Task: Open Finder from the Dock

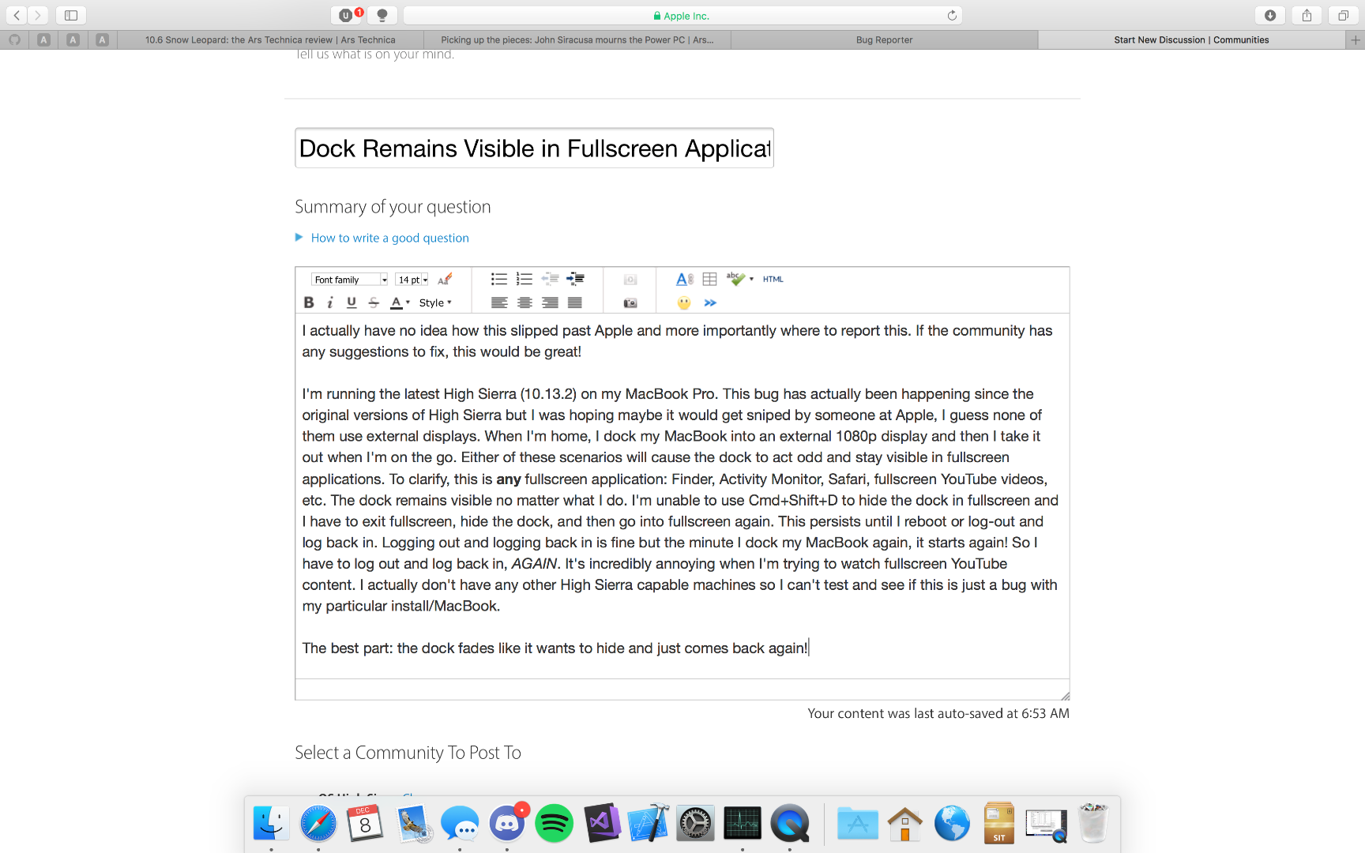Action: 271,824
